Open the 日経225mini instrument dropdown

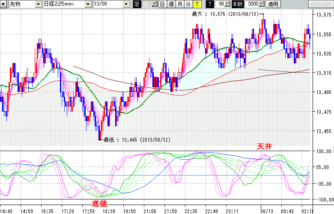(x=87, y=4)
